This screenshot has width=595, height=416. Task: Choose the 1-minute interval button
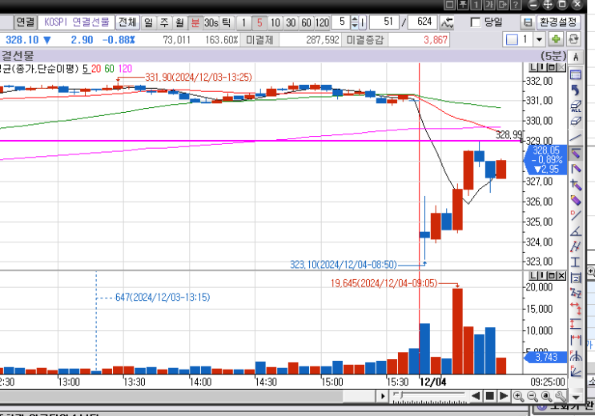pyautogui.click(x=244, y=22)
